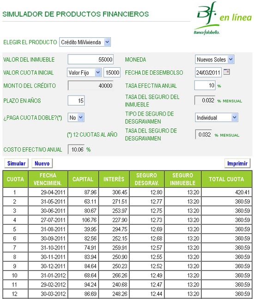The width and height of the screenshot is (254, 299).
Task: Click the capital value 94.24
Action: pyautogui.click(x=83, y=285)
